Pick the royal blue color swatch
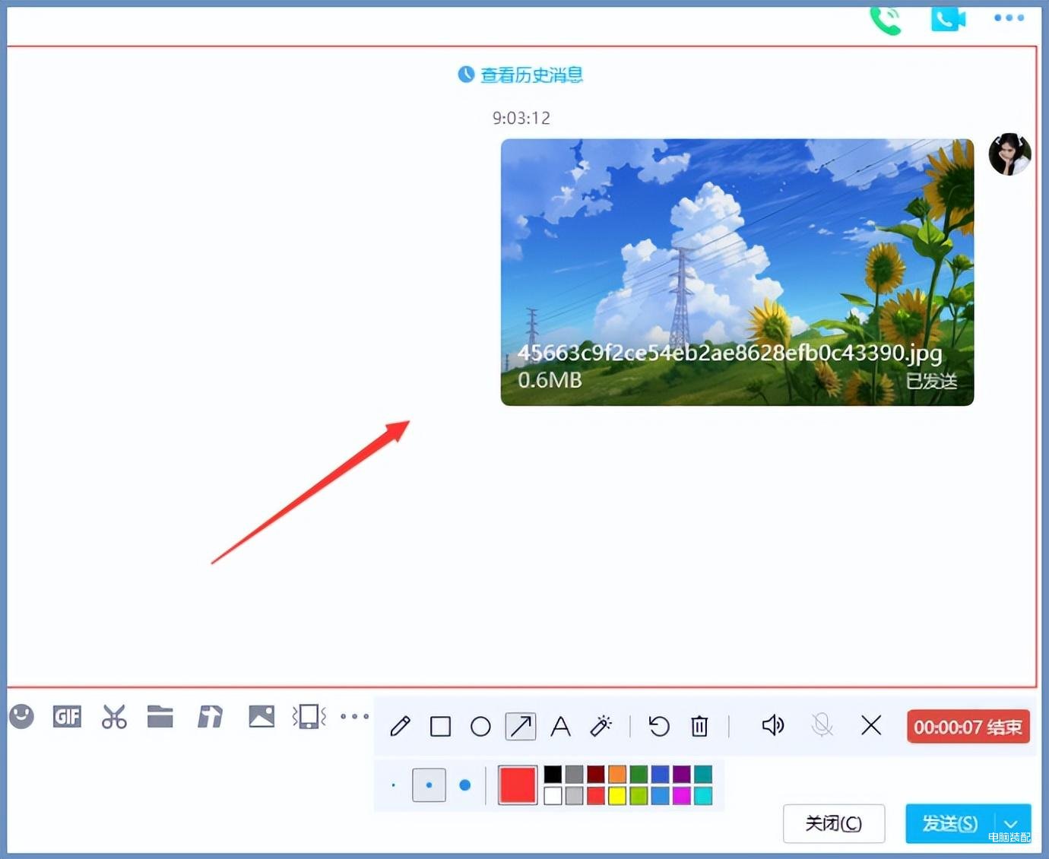 (661, 775)
